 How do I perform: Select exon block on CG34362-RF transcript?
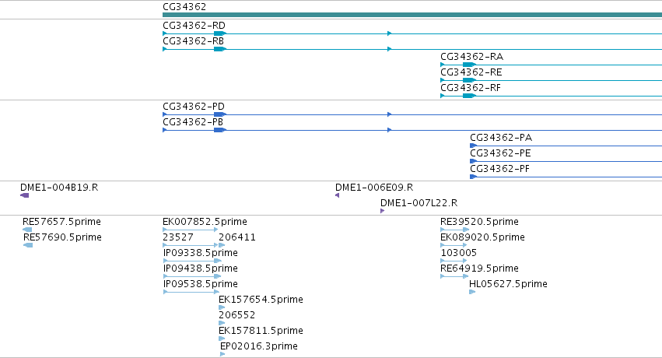tap(469, 96)
